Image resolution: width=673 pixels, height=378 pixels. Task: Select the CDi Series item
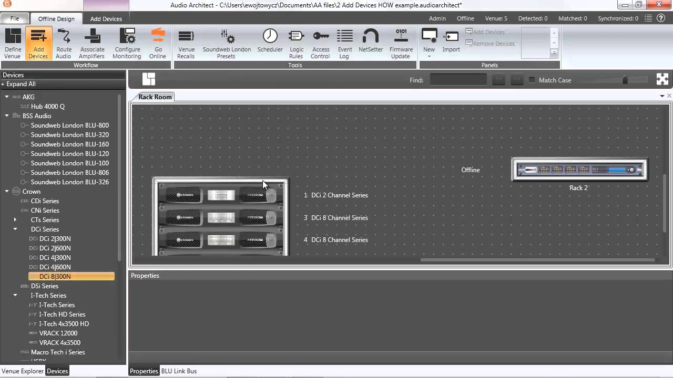(45, 201)
